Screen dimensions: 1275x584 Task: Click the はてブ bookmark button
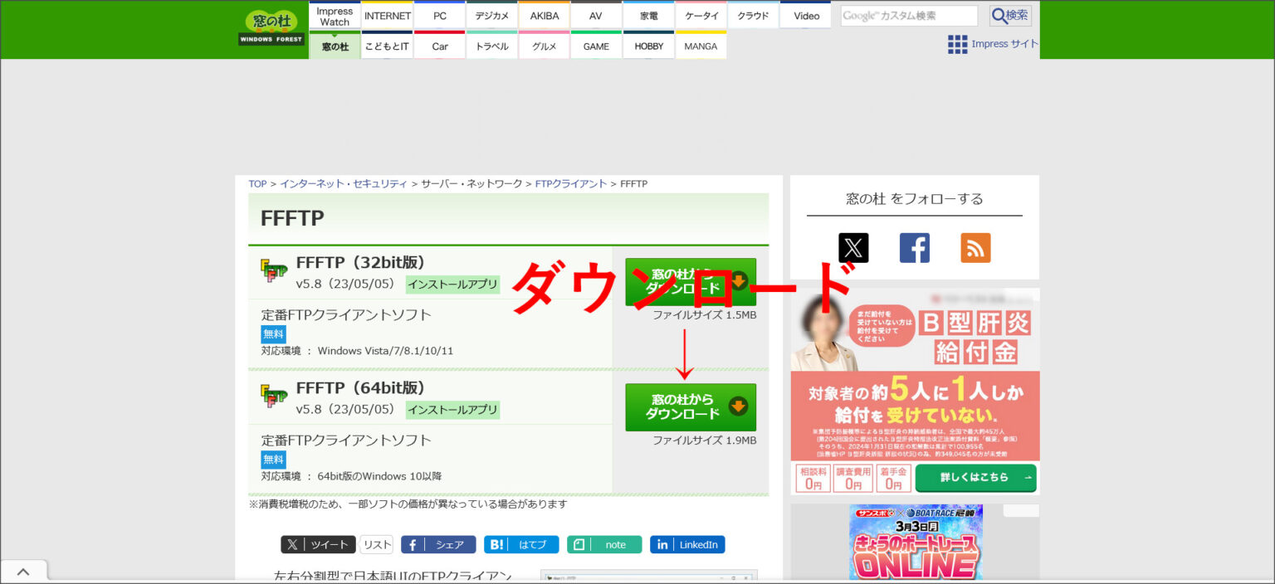point(521,544)
